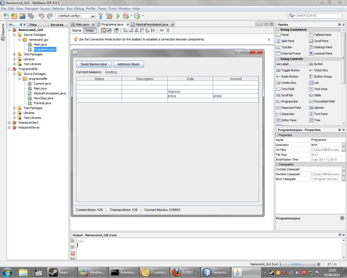Collapse the Namecoind_GUI project node
Viewport: 347px width, 278px height.
[9, 30]
